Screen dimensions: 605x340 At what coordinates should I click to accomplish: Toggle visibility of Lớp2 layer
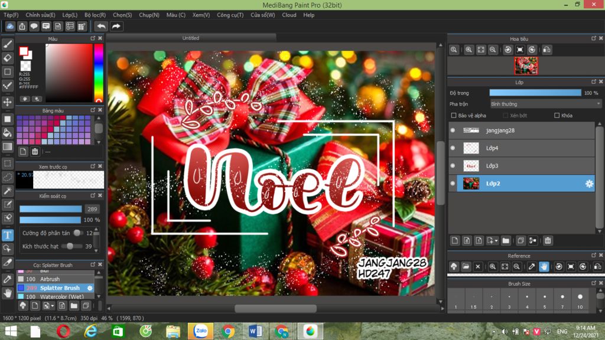tap(453, 184)
